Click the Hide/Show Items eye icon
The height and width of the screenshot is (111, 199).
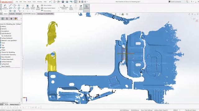click(x=116, y=14)
